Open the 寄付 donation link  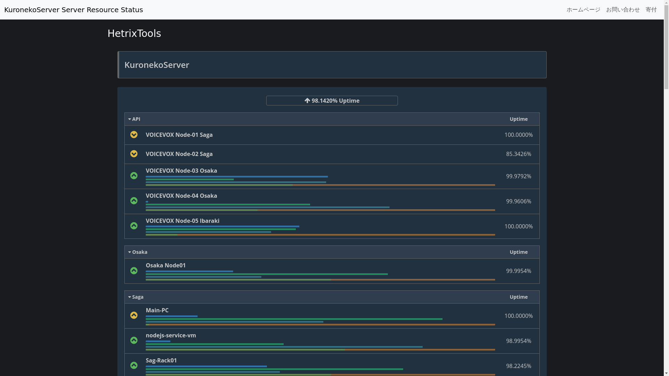(651, 10)
